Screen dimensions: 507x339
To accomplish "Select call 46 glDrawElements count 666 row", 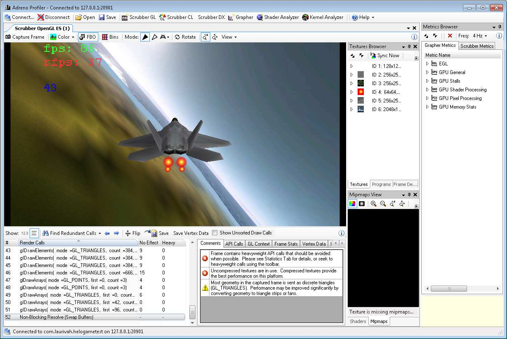I will [x=94, y=273].
